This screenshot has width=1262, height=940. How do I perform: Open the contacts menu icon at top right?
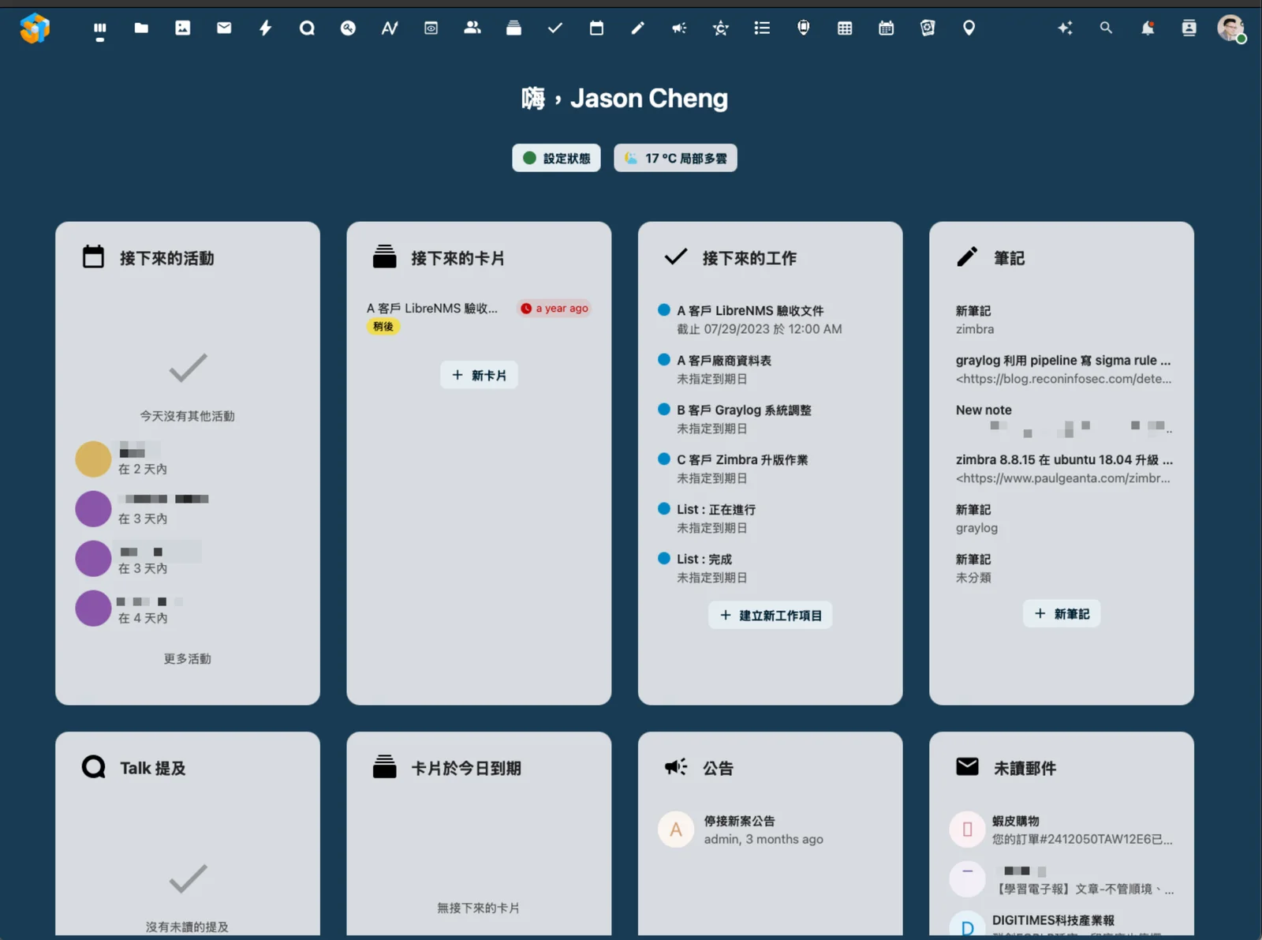[x=1189, y=28]
